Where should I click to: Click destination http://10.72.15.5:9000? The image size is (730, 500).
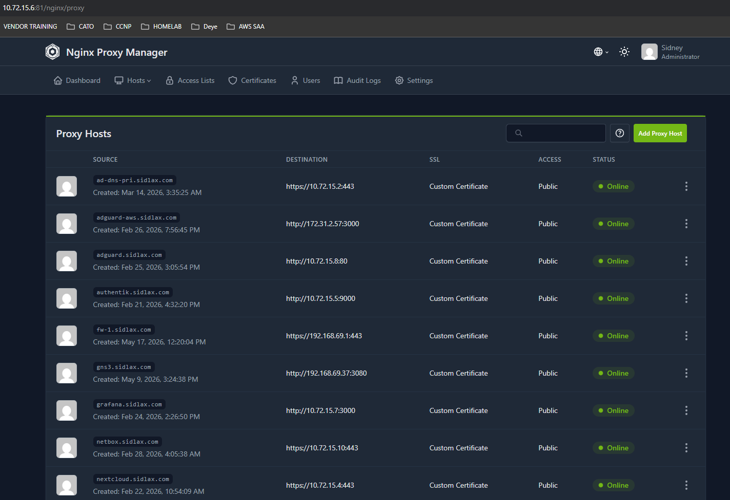coord(320,298)
